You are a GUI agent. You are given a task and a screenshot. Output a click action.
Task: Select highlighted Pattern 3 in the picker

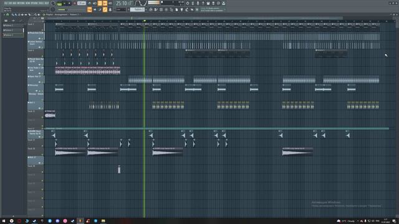click(x=12, y=35)
